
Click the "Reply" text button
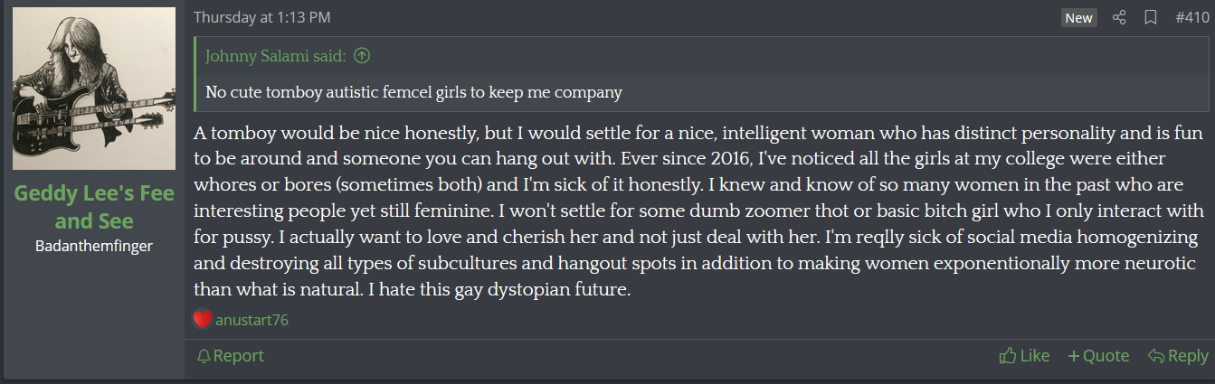click(1188, 356)
